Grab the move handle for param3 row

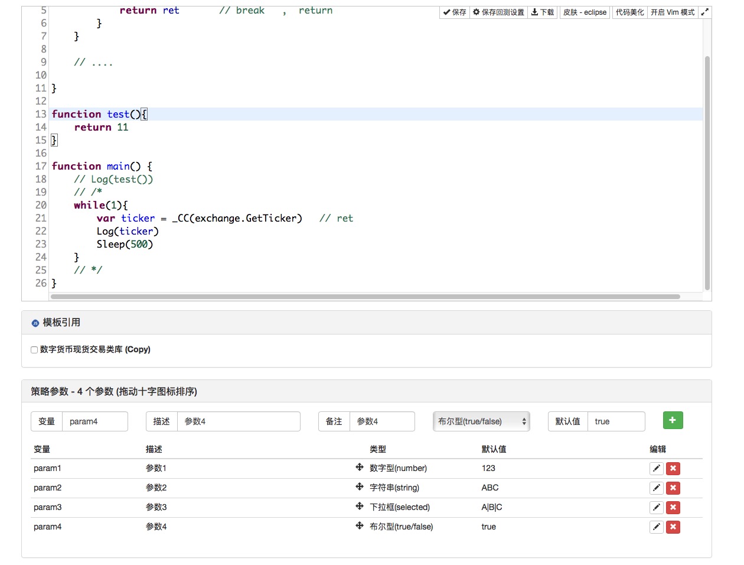(359, 506)
